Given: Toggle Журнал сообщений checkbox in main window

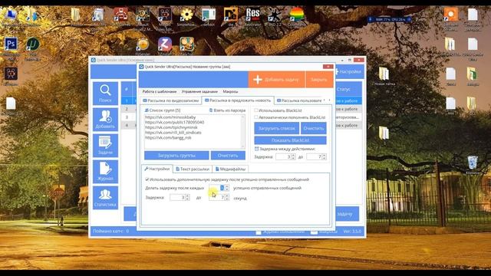Looking at the screenshot, I should 259,232.
